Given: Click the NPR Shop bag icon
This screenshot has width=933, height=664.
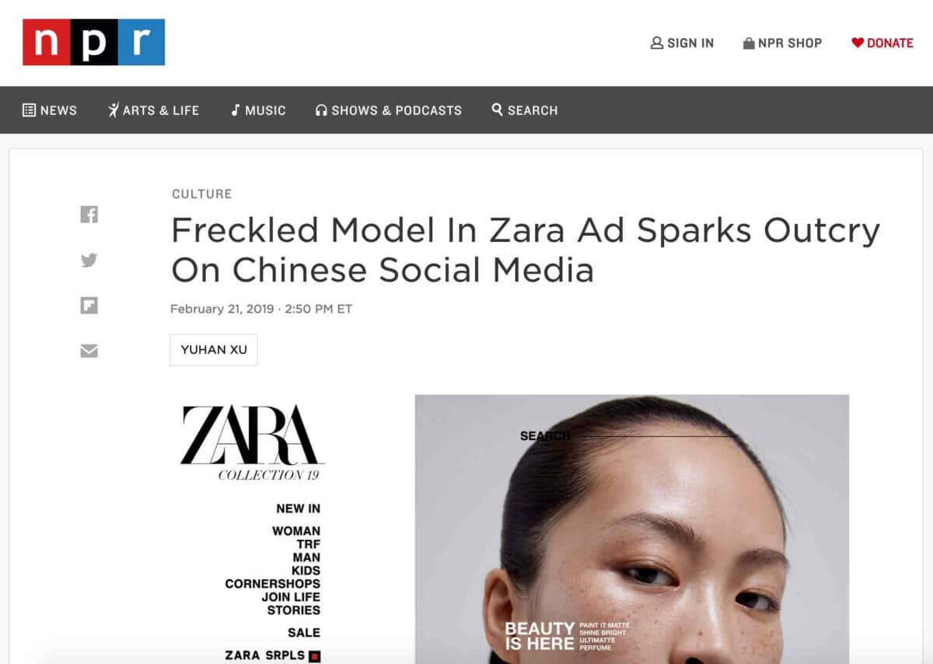Looking at the screenshot, I should [749, 43].
